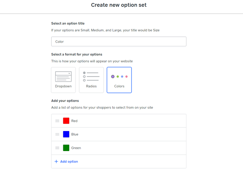Screen dimensions: 243x186
Task: Click the Create new option set heading
Action: click(119, 5)
